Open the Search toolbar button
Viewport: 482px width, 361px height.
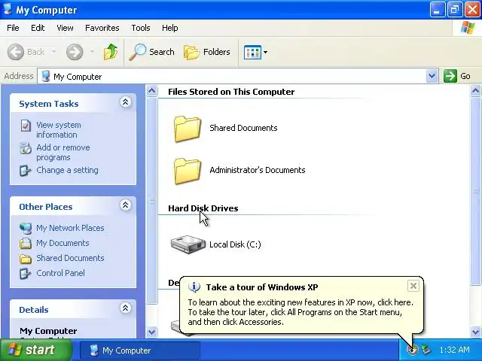pos(151,52)
